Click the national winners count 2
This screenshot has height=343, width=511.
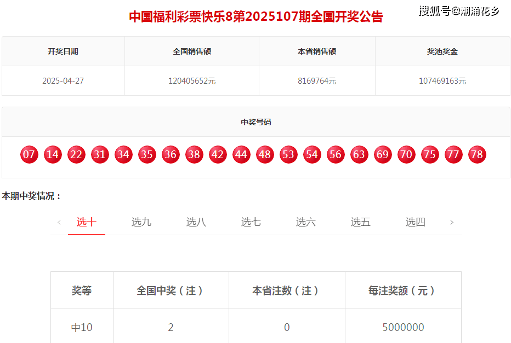pos(171,327)
